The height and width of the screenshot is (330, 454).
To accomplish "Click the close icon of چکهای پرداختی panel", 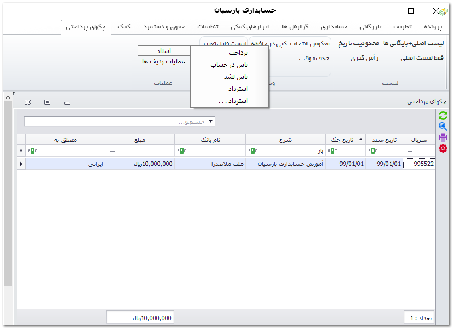I will coord(28,102).
